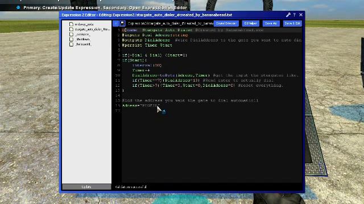Click the Save As button
The height and width of the screenshot is (204, 364).
pyautogui.click(x=271, y=23)
